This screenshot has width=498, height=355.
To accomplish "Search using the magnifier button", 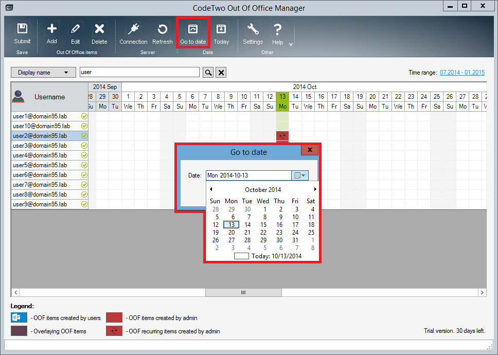I will 208,73.
